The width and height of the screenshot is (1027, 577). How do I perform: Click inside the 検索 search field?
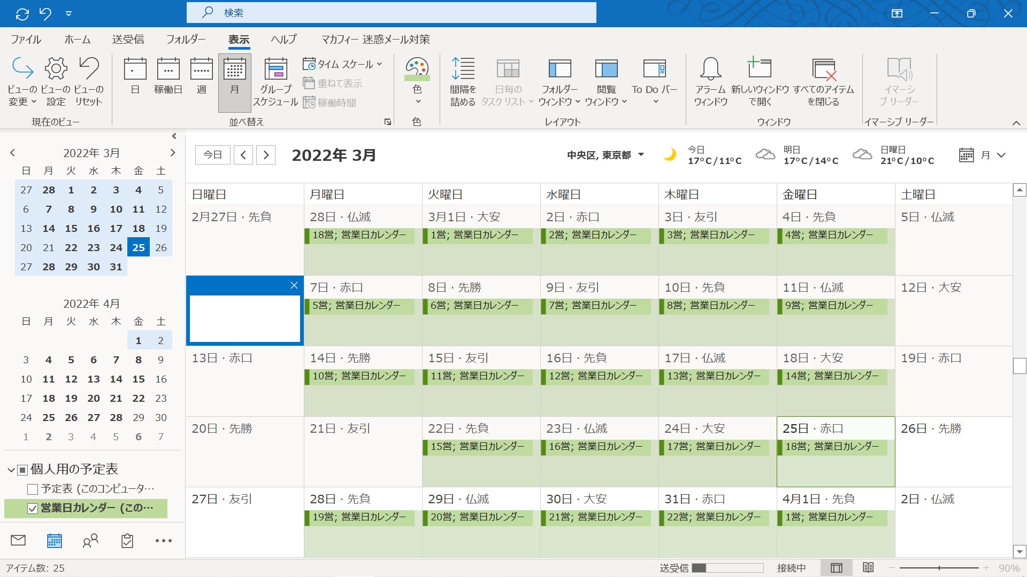(391, 13)
